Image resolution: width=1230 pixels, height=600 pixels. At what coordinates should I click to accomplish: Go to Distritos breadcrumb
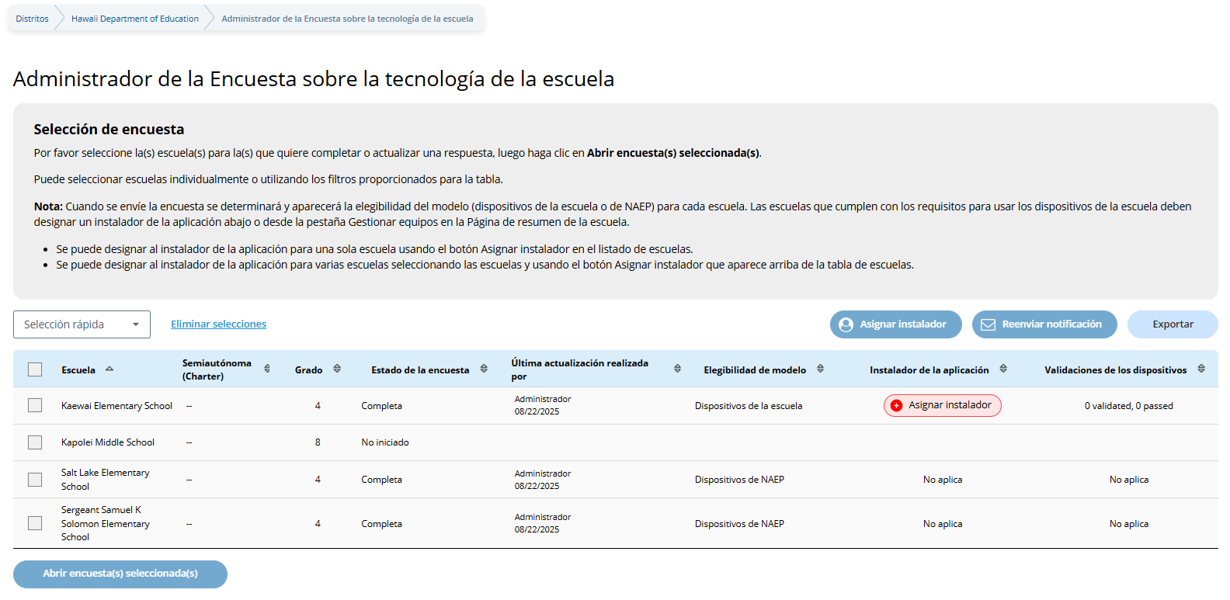[x=32, y=19]
